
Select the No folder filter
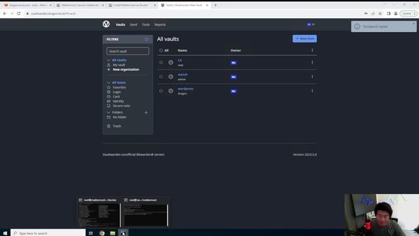coord(119,117)
